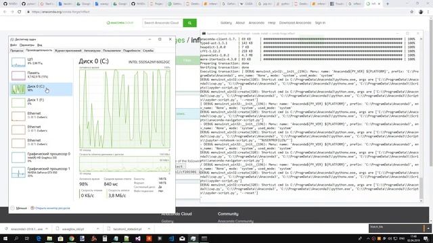Image resolution: width=433 pixels, height=243 pixels.
Task: Open the Windows Start menu
Action: [5, 238]
